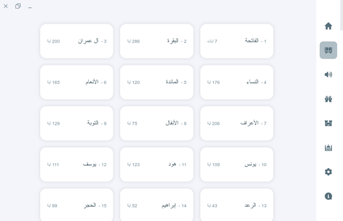Open the praying hands supplications icon

[328, 99]
